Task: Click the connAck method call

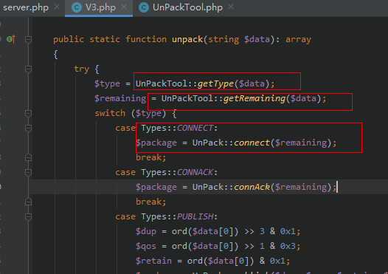Action: [252, 187]
